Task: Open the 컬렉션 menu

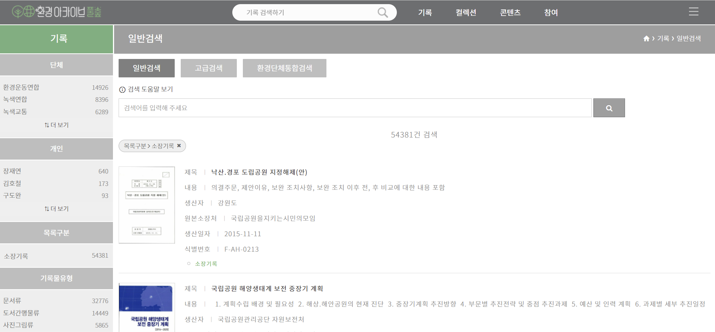Action: (466, 12)
